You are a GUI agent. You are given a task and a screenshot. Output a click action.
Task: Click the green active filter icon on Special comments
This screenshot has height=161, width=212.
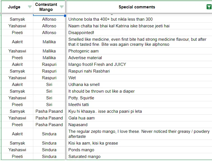[x=209, y=7]
